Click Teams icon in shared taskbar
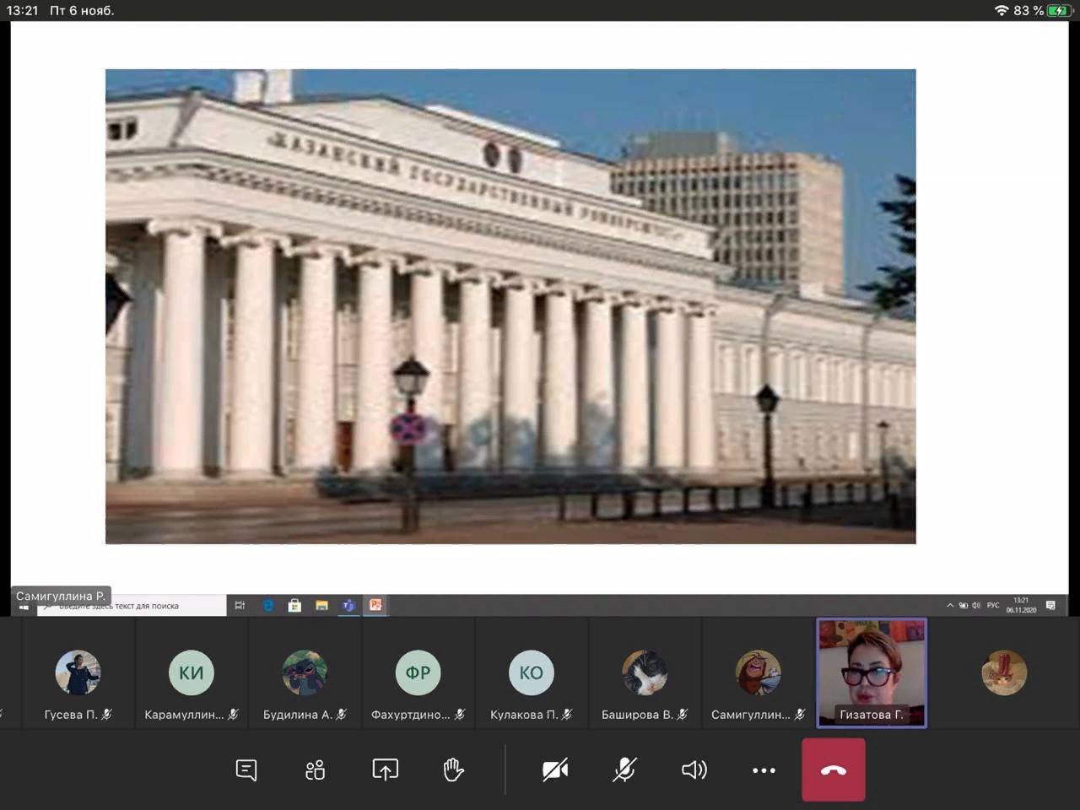Image resolution: width=1080 pixels, height=810 pixels. 348,606
